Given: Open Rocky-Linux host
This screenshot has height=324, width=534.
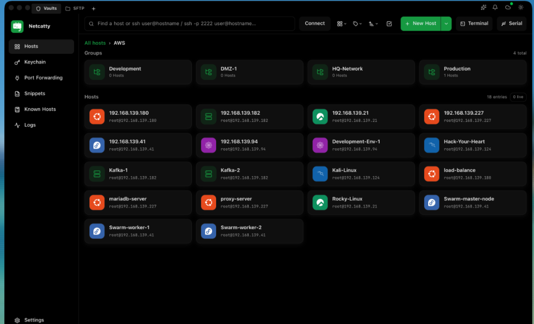Looking at the screenshot, I should click(361, 202).
